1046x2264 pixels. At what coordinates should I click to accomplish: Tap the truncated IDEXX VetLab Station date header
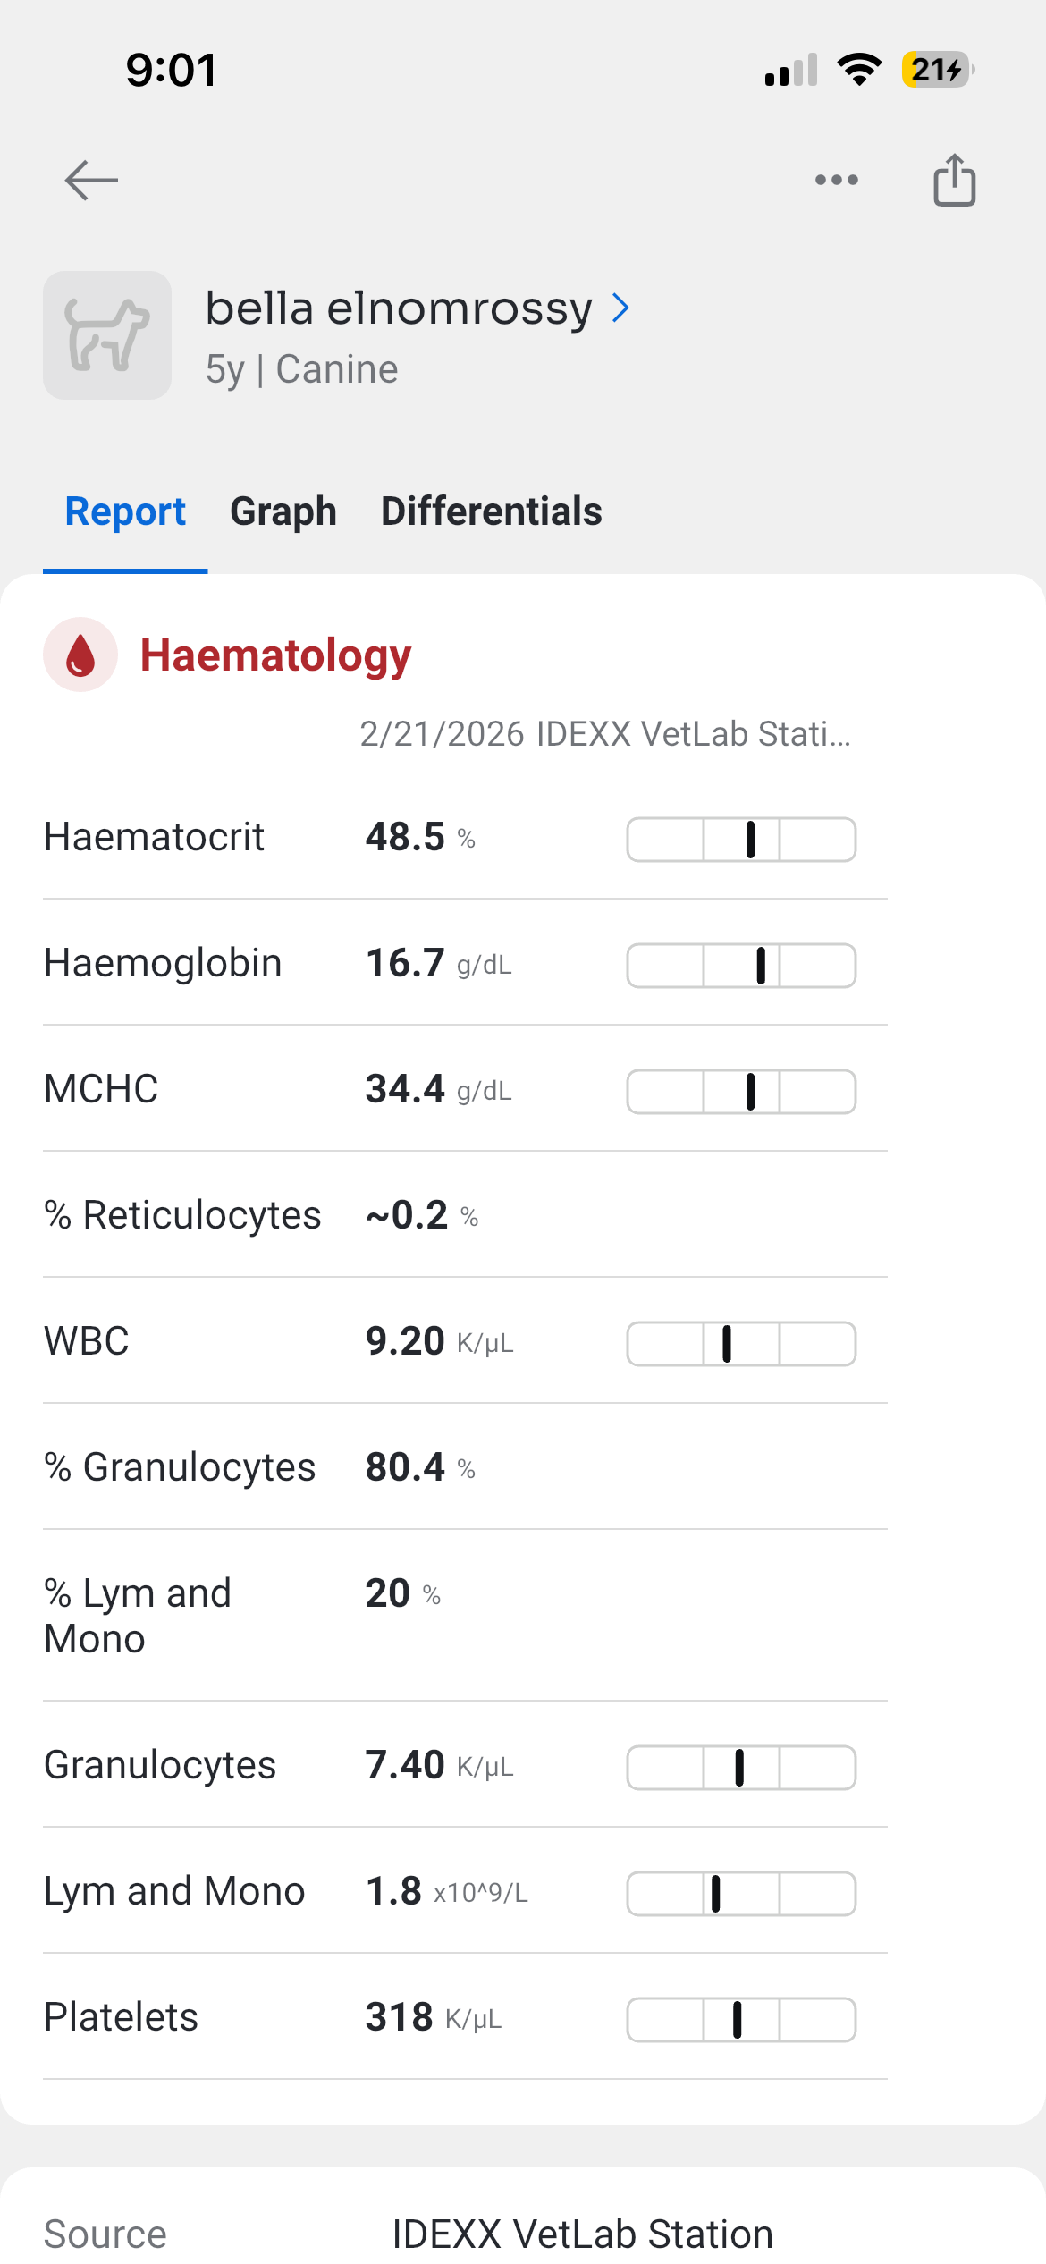(x=605, y=734)
